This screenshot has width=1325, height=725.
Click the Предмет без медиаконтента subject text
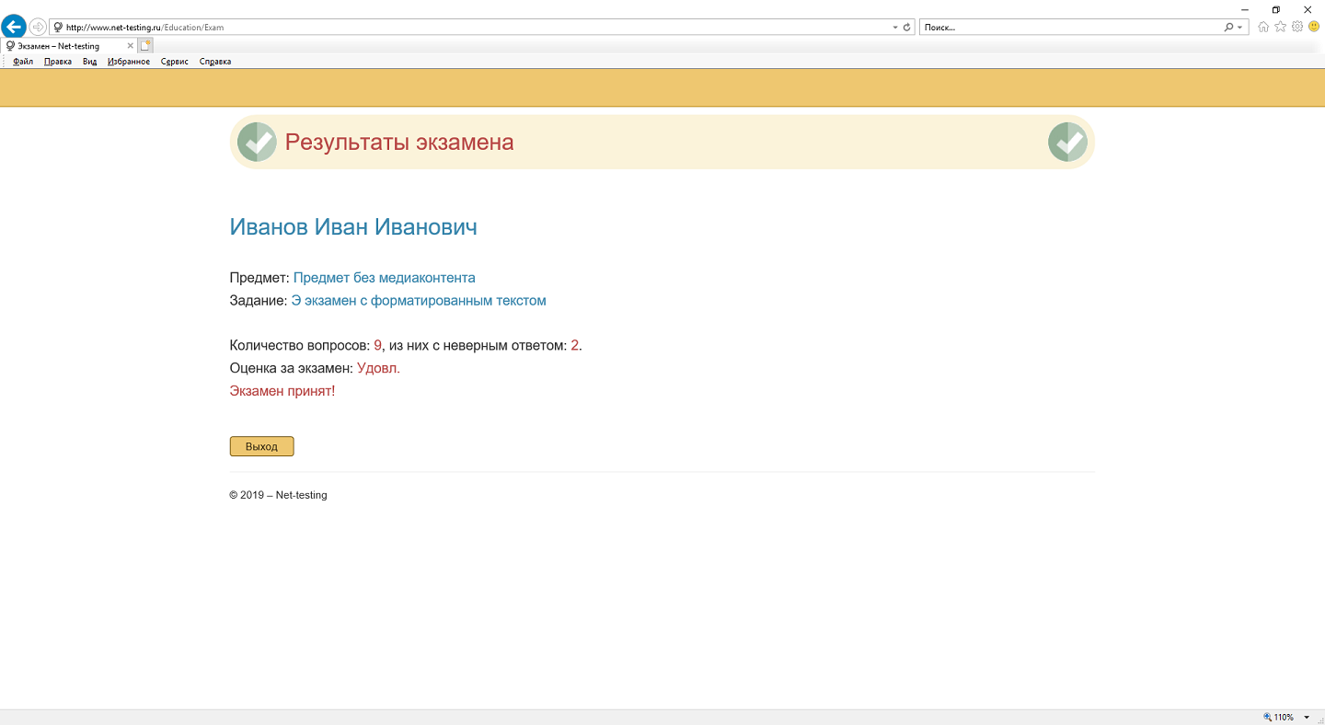pos(385,278)
